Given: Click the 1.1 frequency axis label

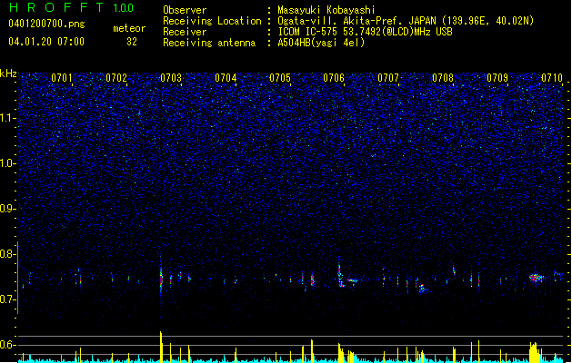Looking at the screenshot, I should coord(8,118).
